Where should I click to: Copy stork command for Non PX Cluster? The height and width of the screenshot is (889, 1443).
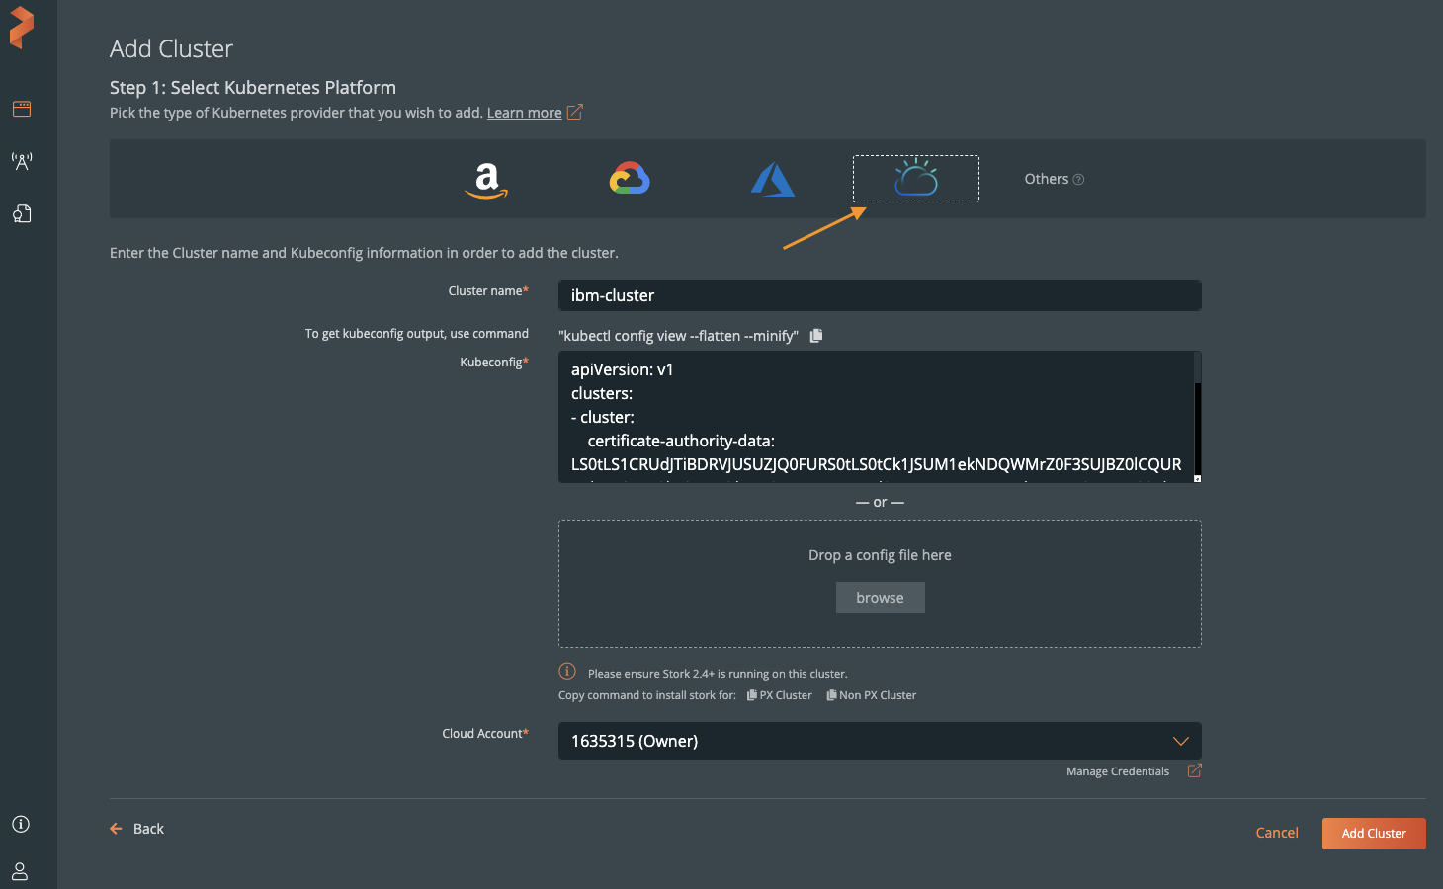pyautogui.click(x=872, y=695)
